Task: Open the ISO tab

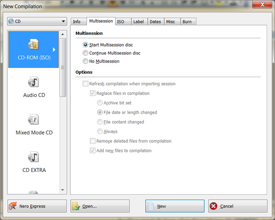Action: (123, 21)
